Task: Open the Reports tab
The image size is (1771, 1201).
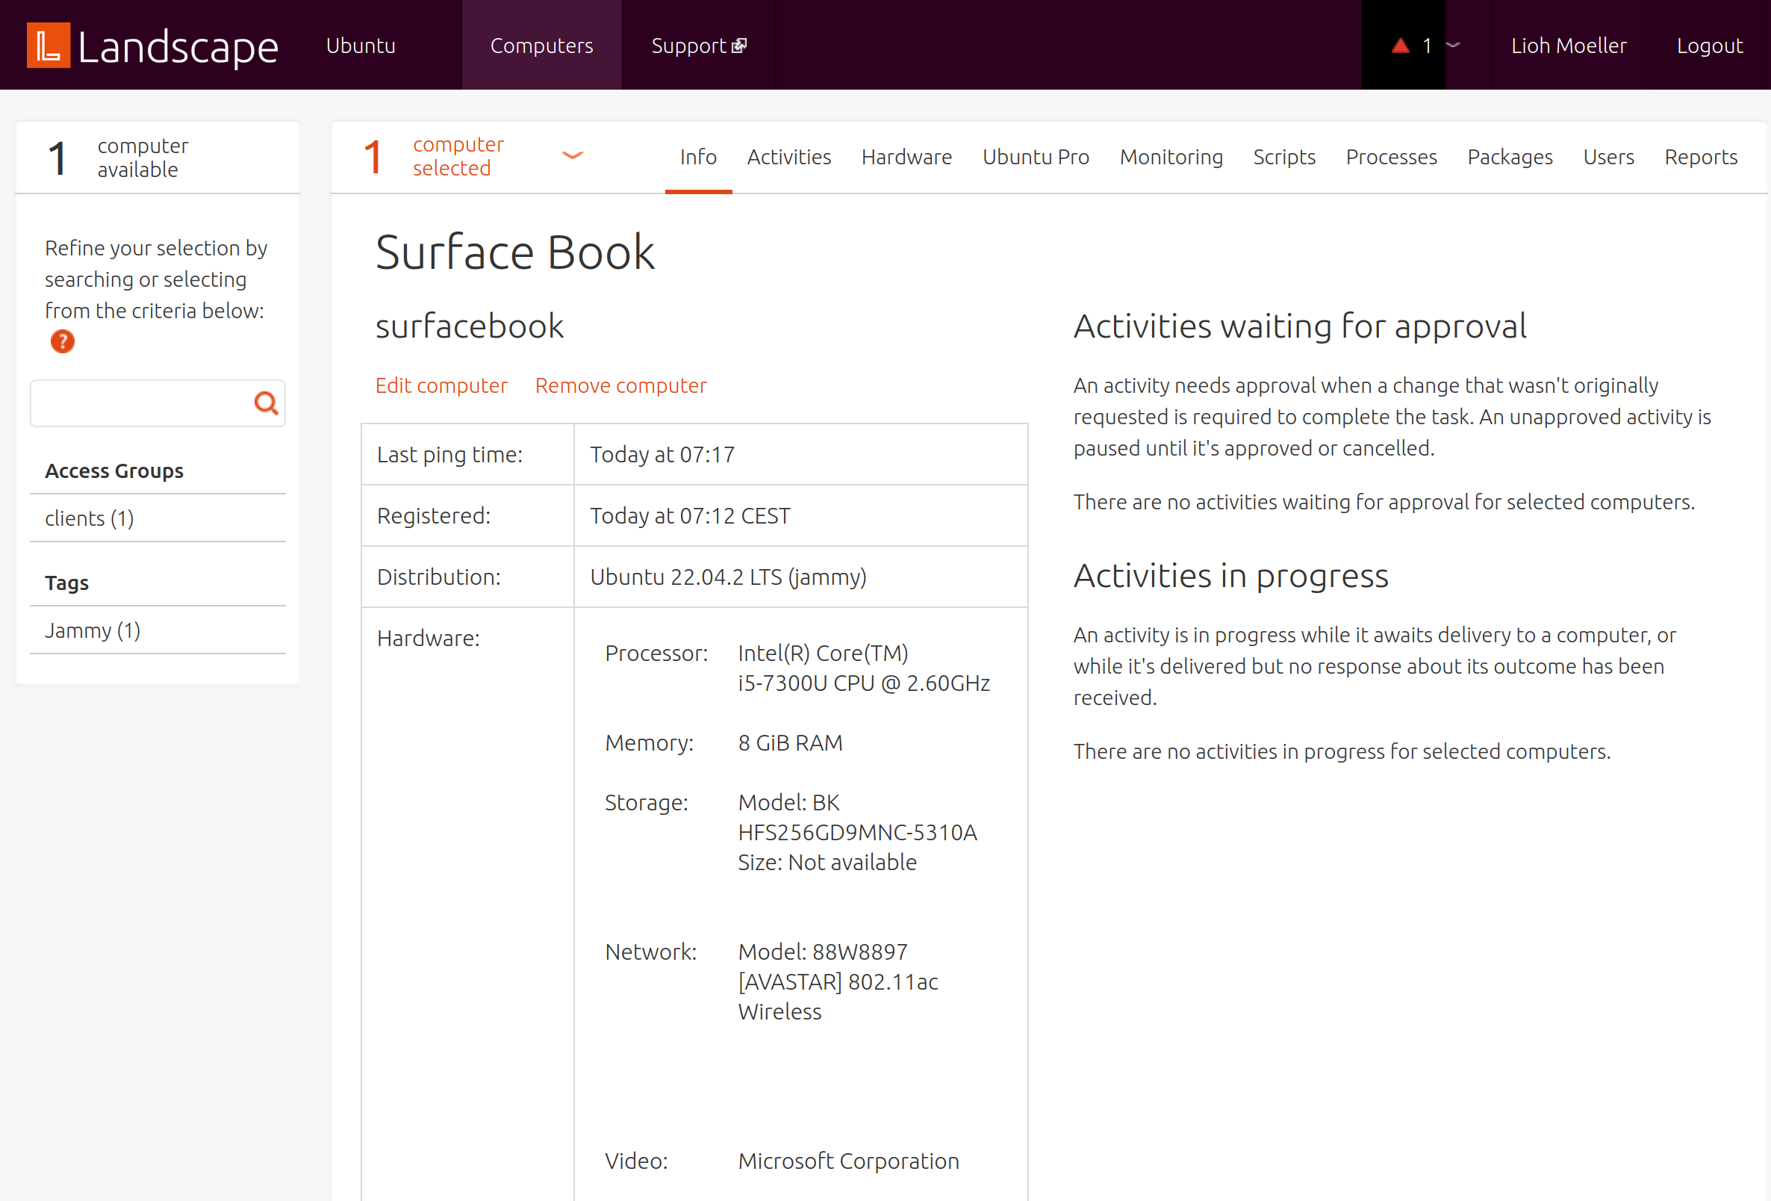Action: pos(1700,157)
